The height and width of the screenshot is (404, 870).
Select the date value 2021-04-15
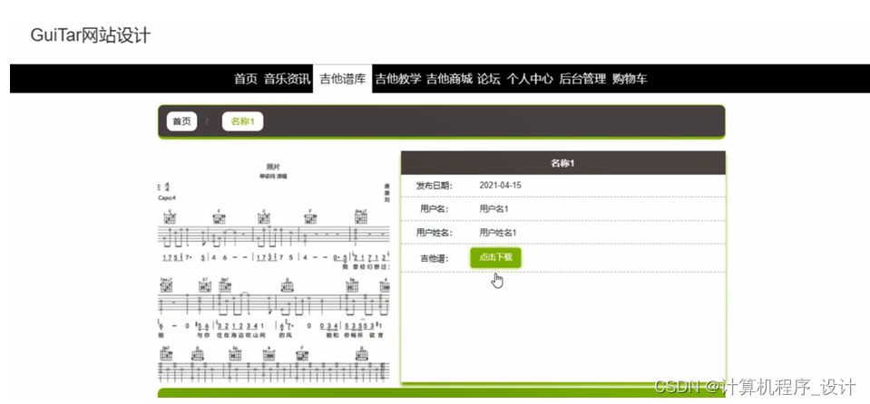pyautogui.click(x=500, y=185)
